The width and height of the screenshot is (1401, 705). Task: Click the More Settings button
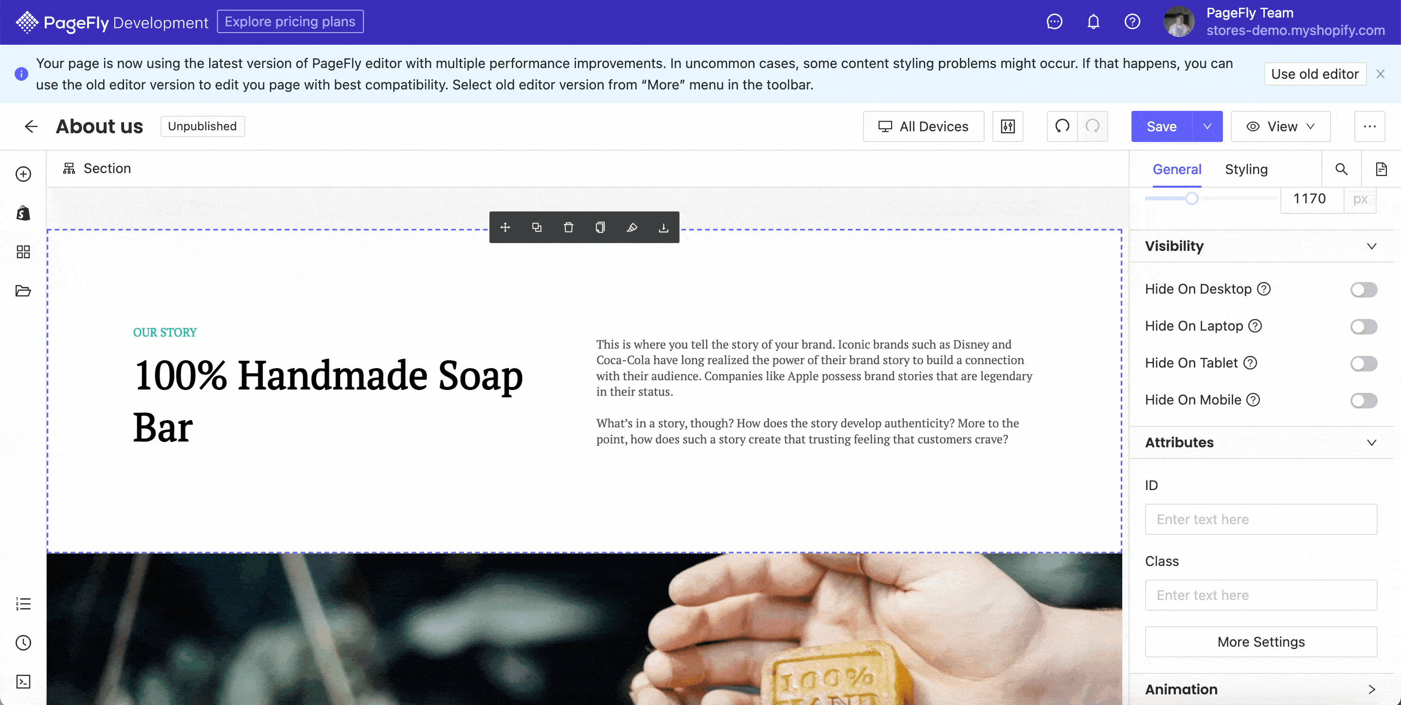(1261, 642)
